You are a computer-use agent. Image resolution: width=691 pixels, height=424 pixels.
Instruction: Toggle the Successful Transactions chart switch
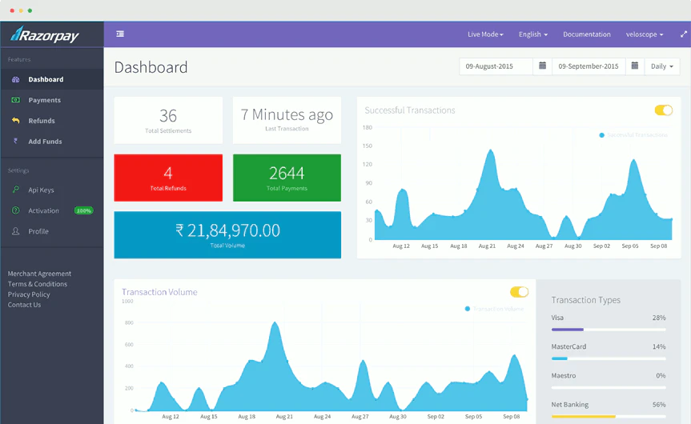[x=664, y=110]
